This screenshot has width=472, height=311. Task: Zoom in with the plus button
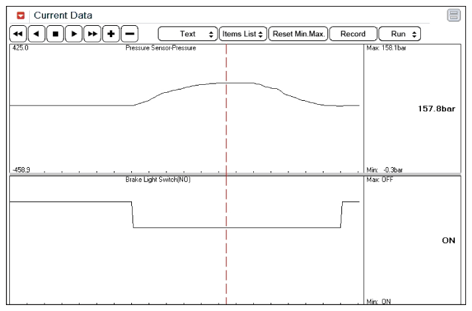(x=111, y=34)
